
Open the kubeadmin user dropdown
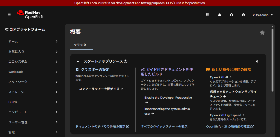262,15
